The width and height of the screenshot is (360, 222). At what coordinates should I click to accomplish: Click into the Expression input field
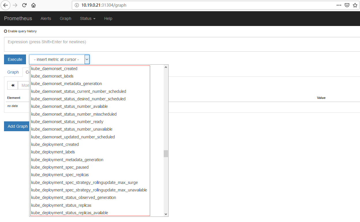(182, 44)
